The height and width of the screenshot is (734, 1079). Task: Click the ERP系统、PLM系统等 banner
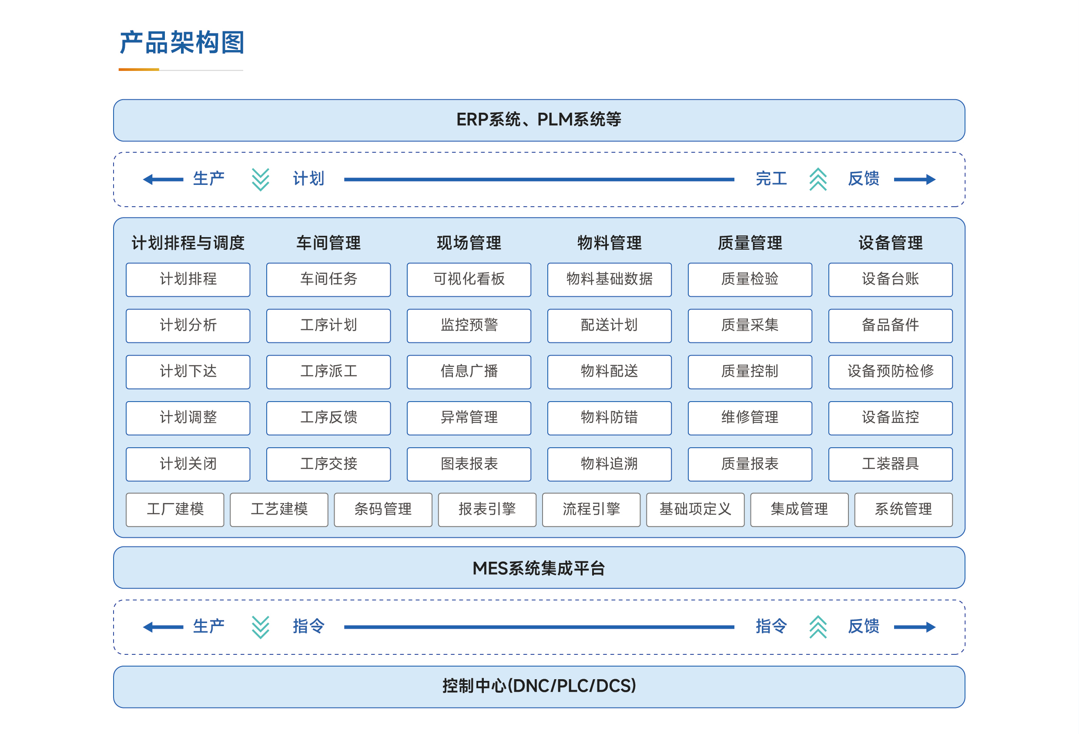coord(539,120)
